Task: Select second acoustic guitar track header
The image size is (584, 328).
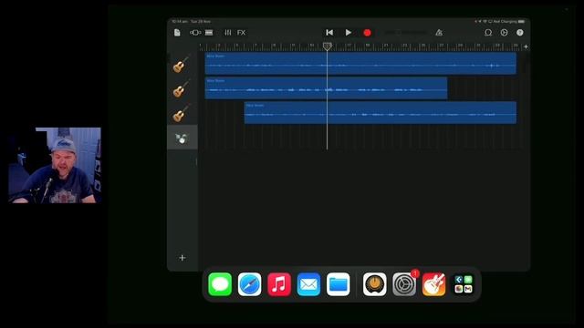Action: [x=182, y=88]
